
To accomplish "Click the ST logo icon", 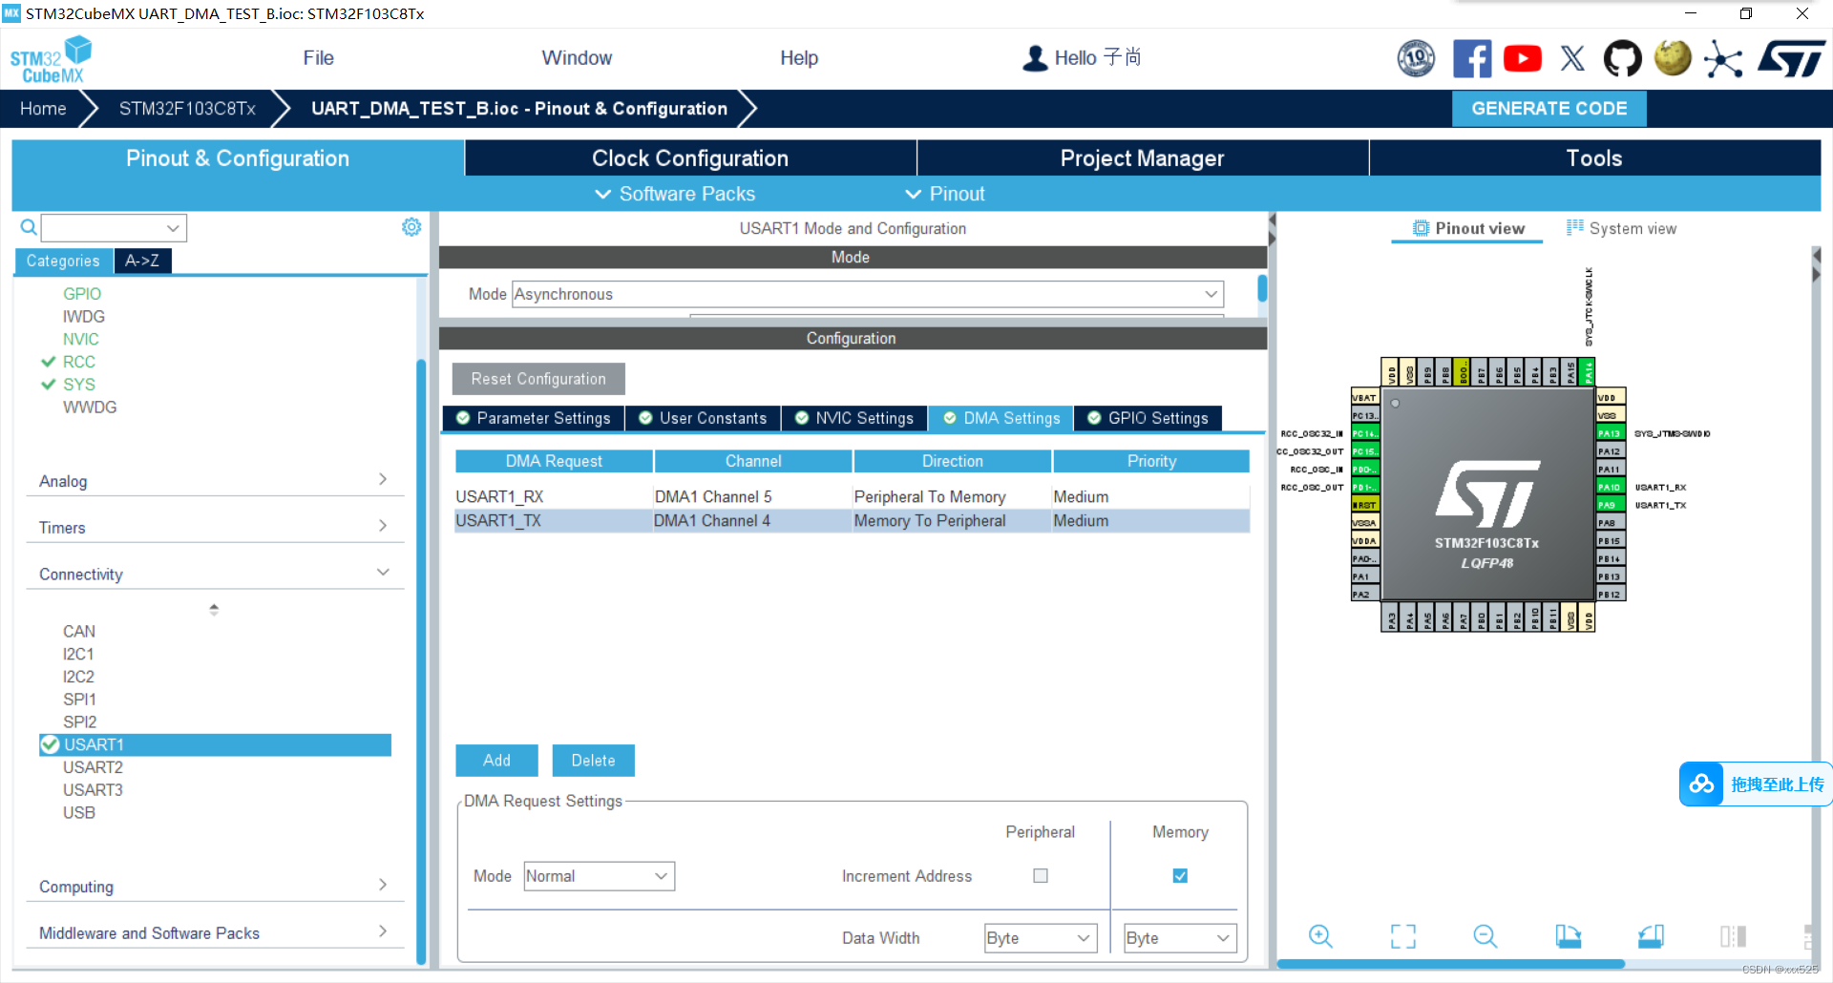I will [x=1791, y=59].
